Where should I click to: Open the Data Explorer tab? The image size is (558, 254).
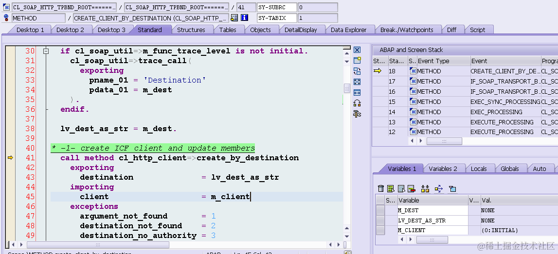tap(348, 30)
